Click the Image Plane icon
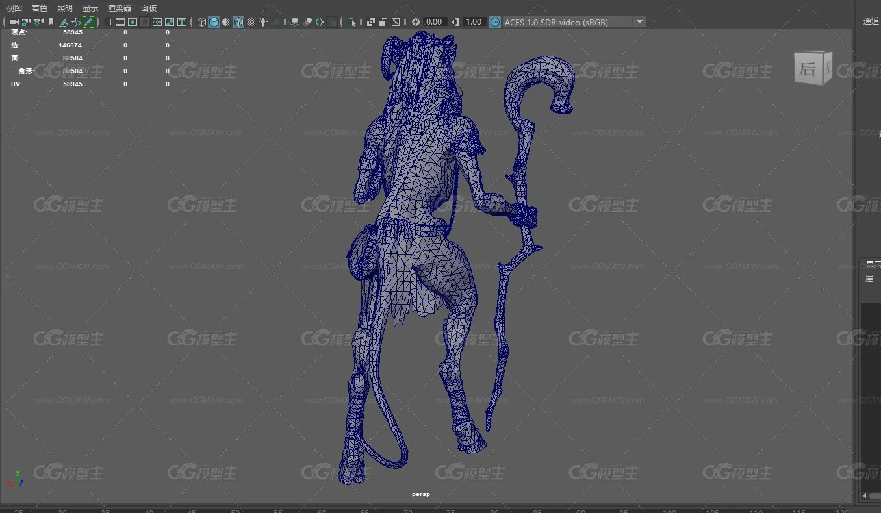 point(63,22)
